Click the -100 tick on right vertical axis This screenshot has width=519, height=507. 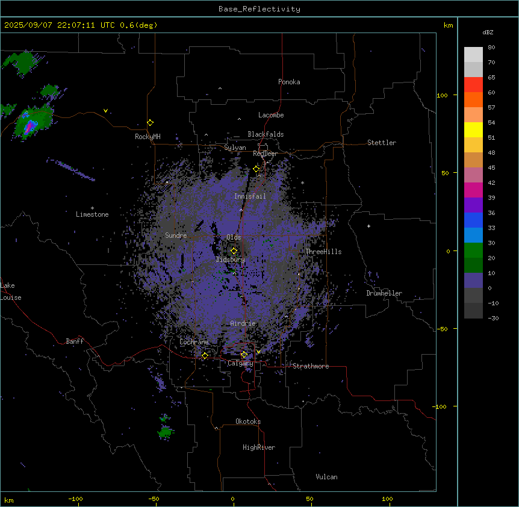point(440,406)
